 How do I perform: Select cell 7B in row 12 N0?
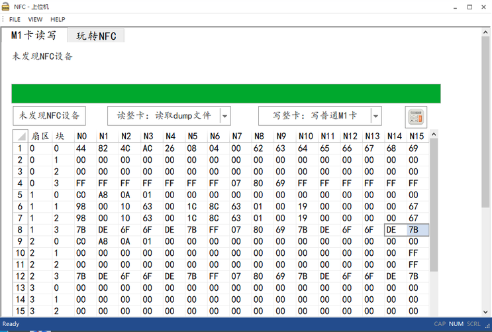[x=85, y=276]
